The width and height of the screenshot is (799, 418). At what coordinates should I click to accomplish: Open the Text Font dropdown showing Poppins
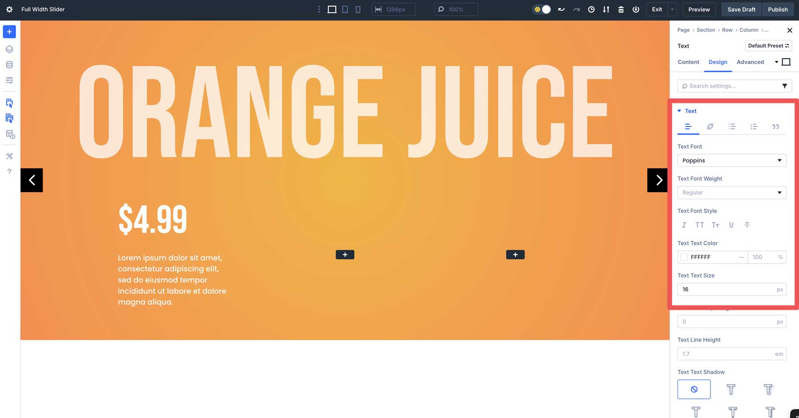click(x=732, y=160)
